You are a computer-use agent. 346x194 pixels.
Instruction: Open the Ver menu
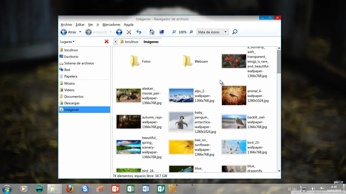(91, 25)
